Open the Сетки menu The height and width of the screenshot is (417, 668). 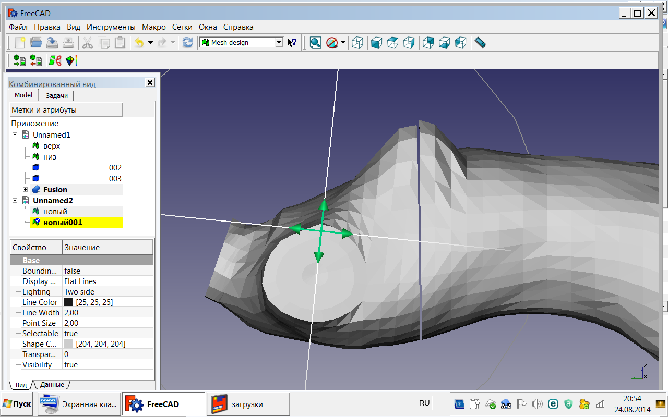coord(182,27)
